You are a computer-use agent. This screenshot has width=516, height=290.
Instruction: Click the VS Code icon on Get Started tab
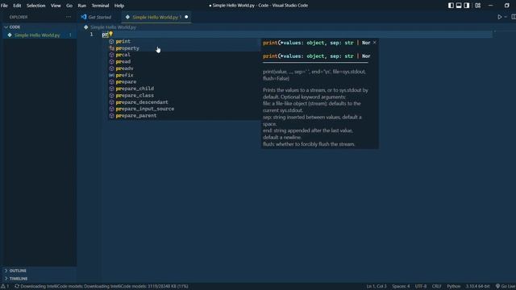pos(84,17)
